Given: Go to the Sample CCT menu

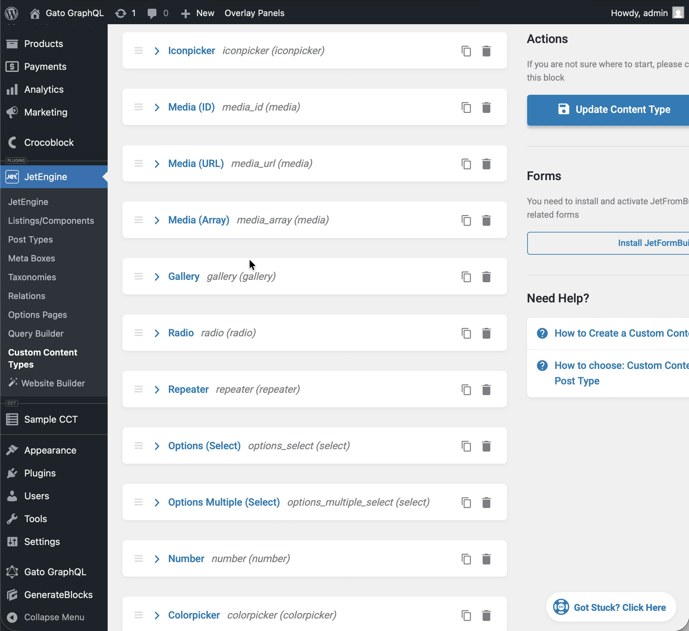Looking at the screenshot, I should click(x=50, y=419).
